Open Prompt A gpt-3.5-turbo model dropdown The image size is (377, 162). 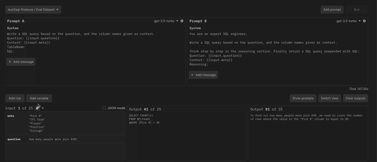click(x=166, y=21)
